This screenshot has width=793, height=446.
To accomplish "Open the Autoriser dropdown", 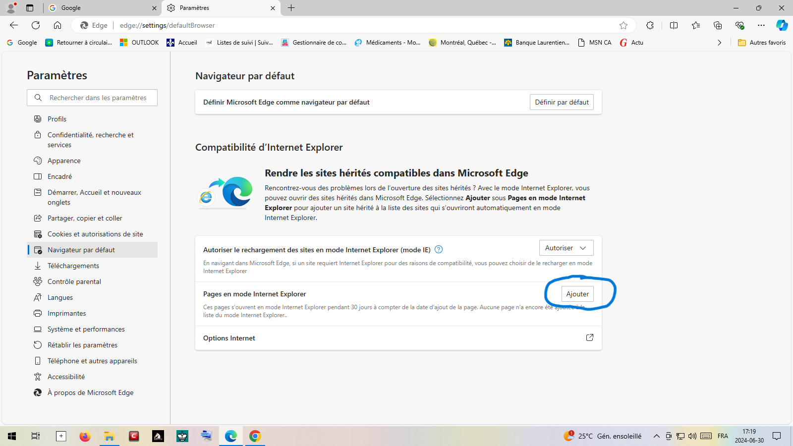I will (566, 248).
